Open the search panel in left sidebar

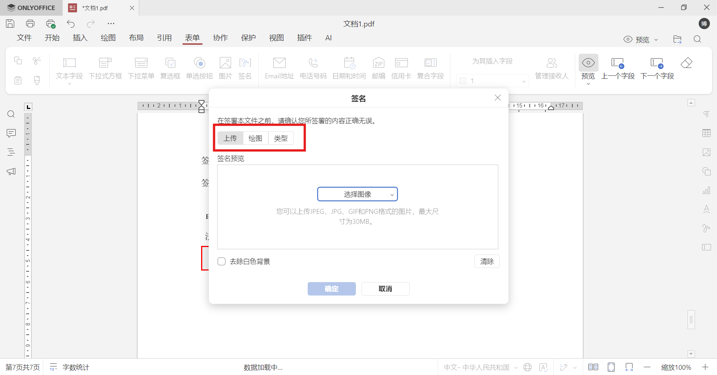point(11,114)
